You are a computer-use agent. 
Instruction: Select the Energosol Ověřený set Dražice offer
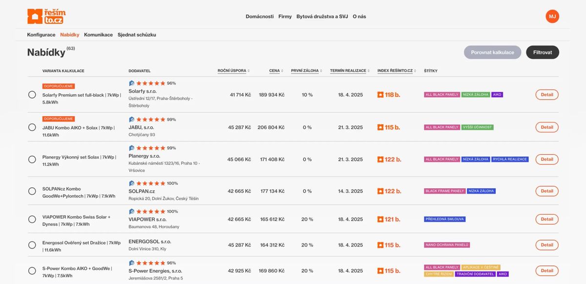[x=32, y=245]
